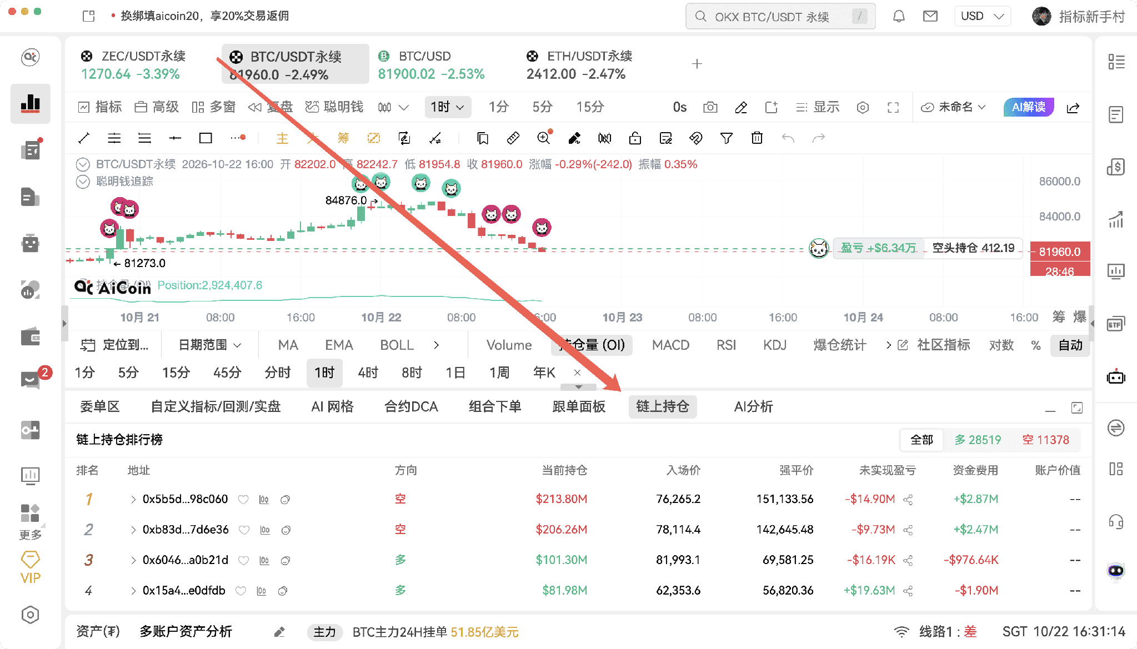The height and width of the screenshot is (649, 1137).
Task: Open the zoom magnifier tool
Action: coord(544,138)
